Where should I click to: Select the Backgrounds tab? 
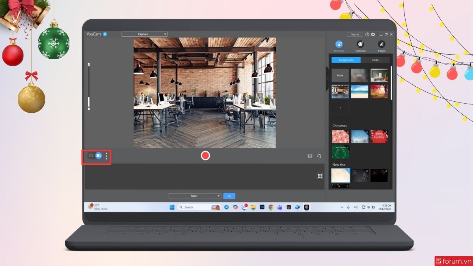346,60
